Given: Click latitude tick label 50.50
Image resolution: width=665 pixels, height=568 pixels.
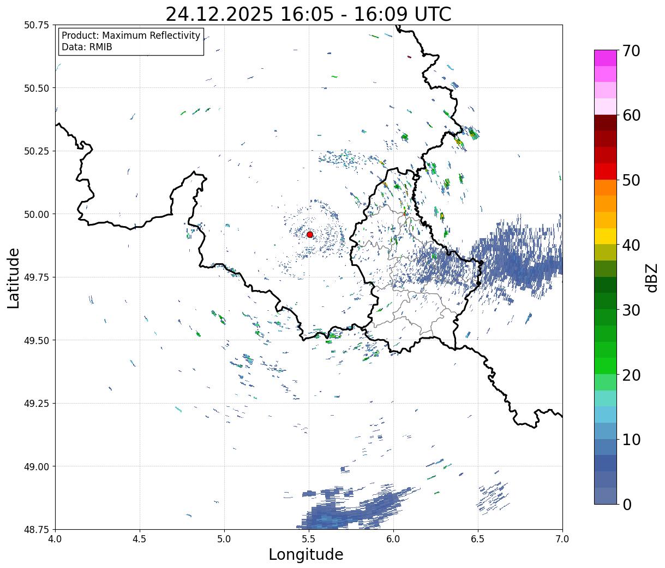Looking at the screenshot, I should pyautogui.click(x=37, y=88).
